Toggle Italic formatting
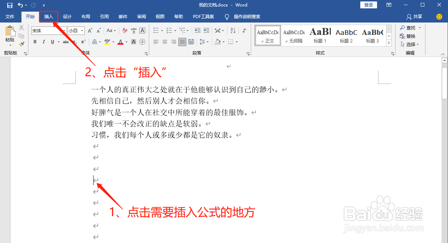This screenshot has width=448, height=243. 44,41
